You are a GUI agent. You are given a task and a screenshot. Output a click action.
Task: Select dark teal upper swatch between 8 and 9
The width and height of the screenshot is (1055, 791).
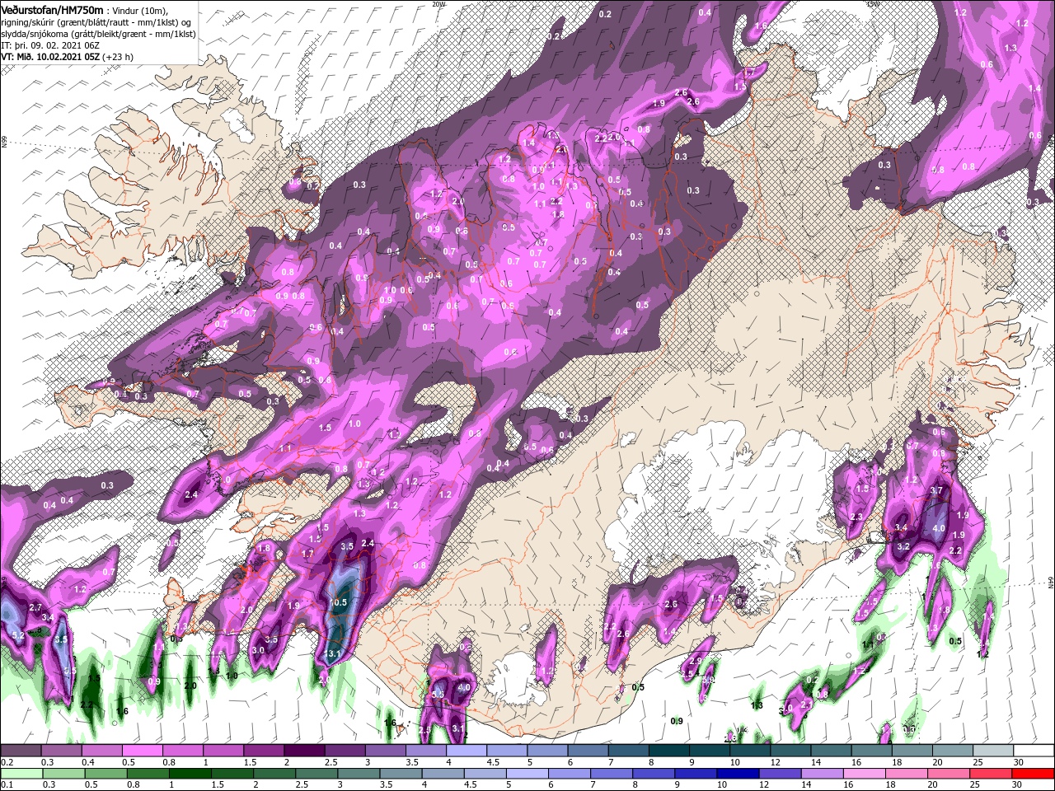[668, 751]
